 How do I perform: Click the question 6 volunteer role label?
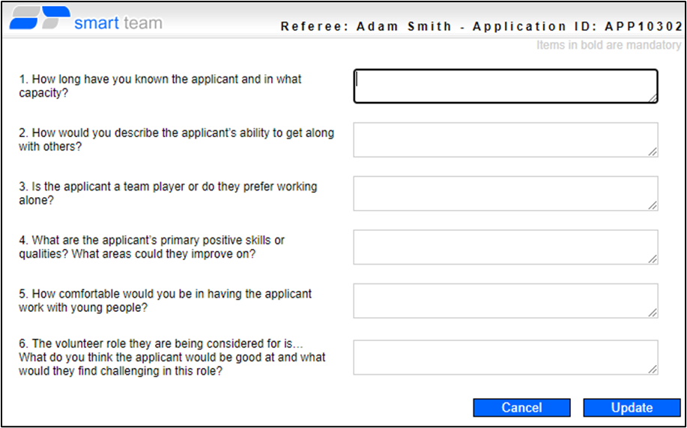[172, 358]
